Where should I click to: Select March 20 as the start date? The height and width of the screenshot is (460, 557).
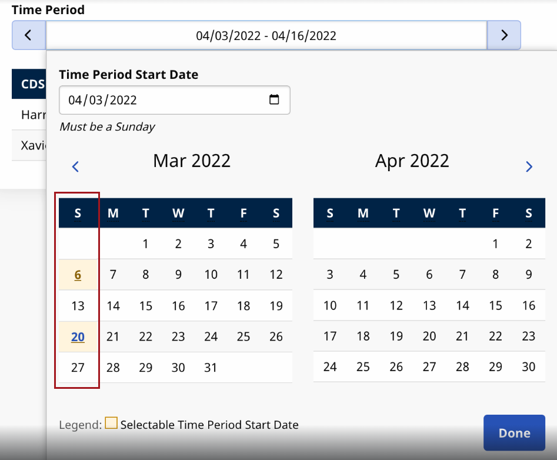coord(78,337)
